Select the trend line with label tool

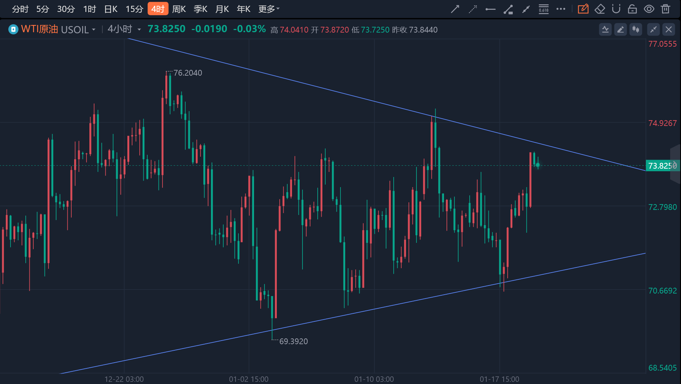pos(508,9)
